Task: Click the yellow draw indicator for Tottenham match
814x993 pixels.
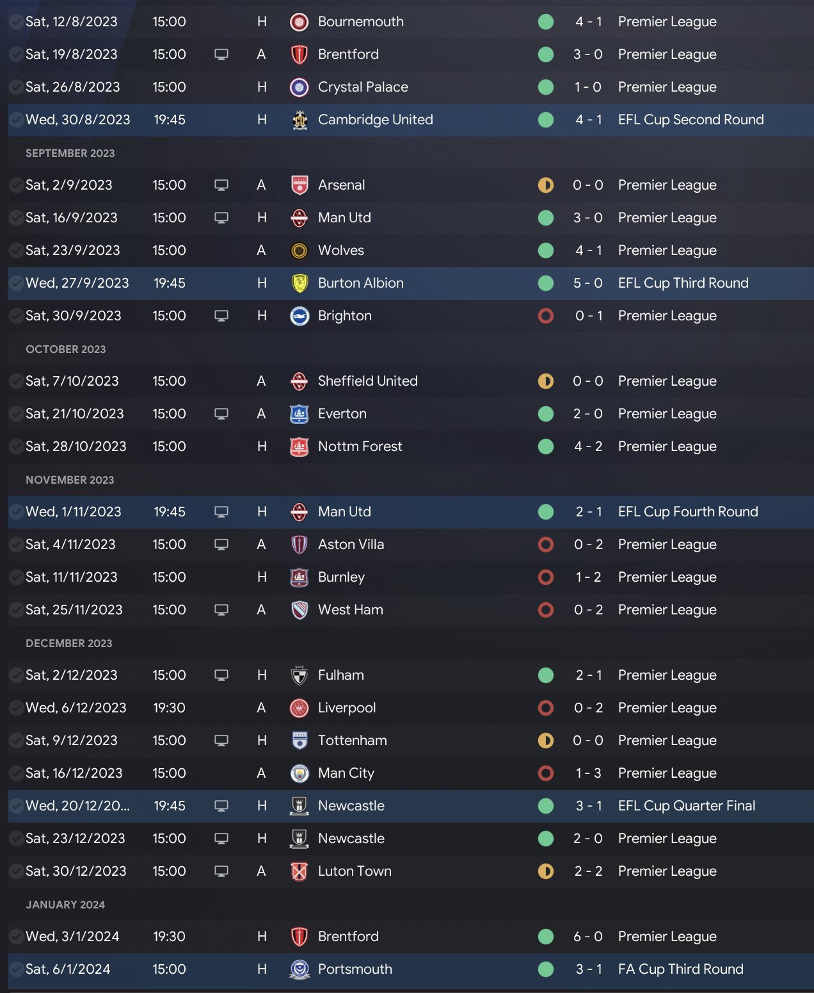Action: (546, 741)
